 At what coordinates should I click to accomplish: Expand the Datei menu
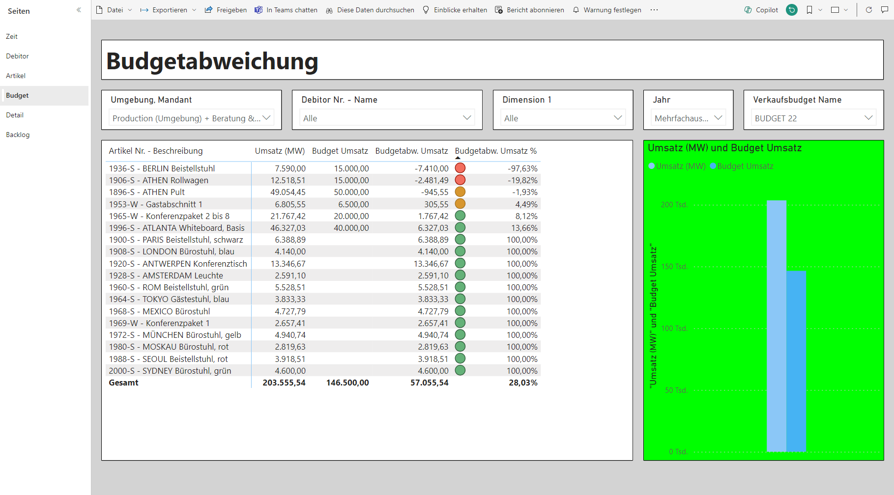114,10
